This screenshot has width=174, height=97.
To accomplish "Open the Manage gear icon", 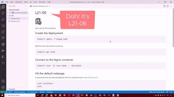I will click(3, 87).
